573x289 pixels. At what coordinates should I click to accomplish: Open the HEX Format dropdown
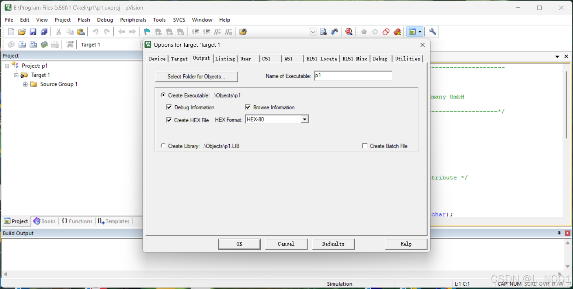tap(305, 119)
